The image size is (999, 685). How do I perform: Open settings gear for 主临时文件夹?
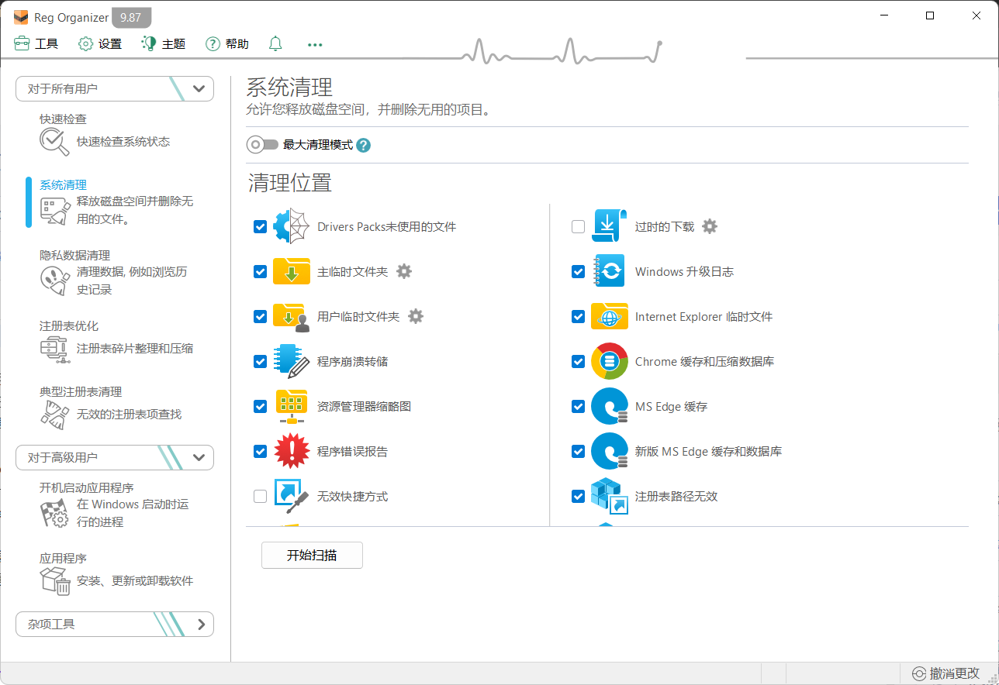[x=404, y=271]
